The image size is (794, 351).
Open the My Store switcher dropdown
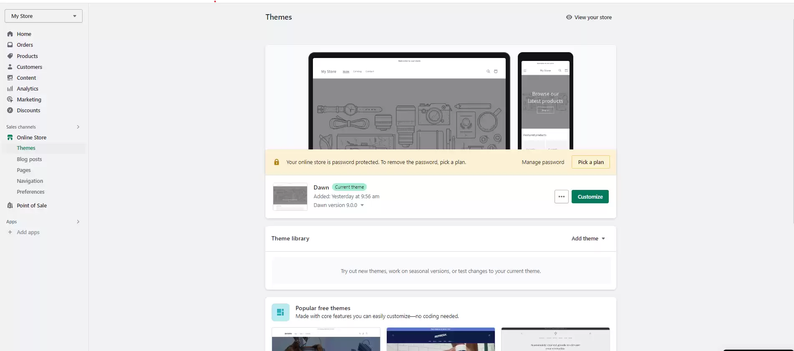[x=43, y=16]
